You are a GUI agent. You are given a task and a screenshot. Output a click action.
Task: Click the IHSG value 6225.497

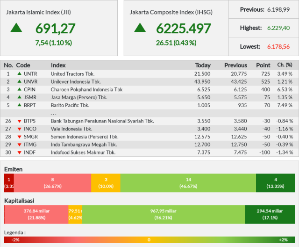pyautogui.click(x=184, y=29)
